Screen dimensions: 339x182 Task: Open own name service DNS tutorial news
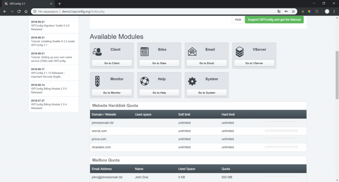54,57
